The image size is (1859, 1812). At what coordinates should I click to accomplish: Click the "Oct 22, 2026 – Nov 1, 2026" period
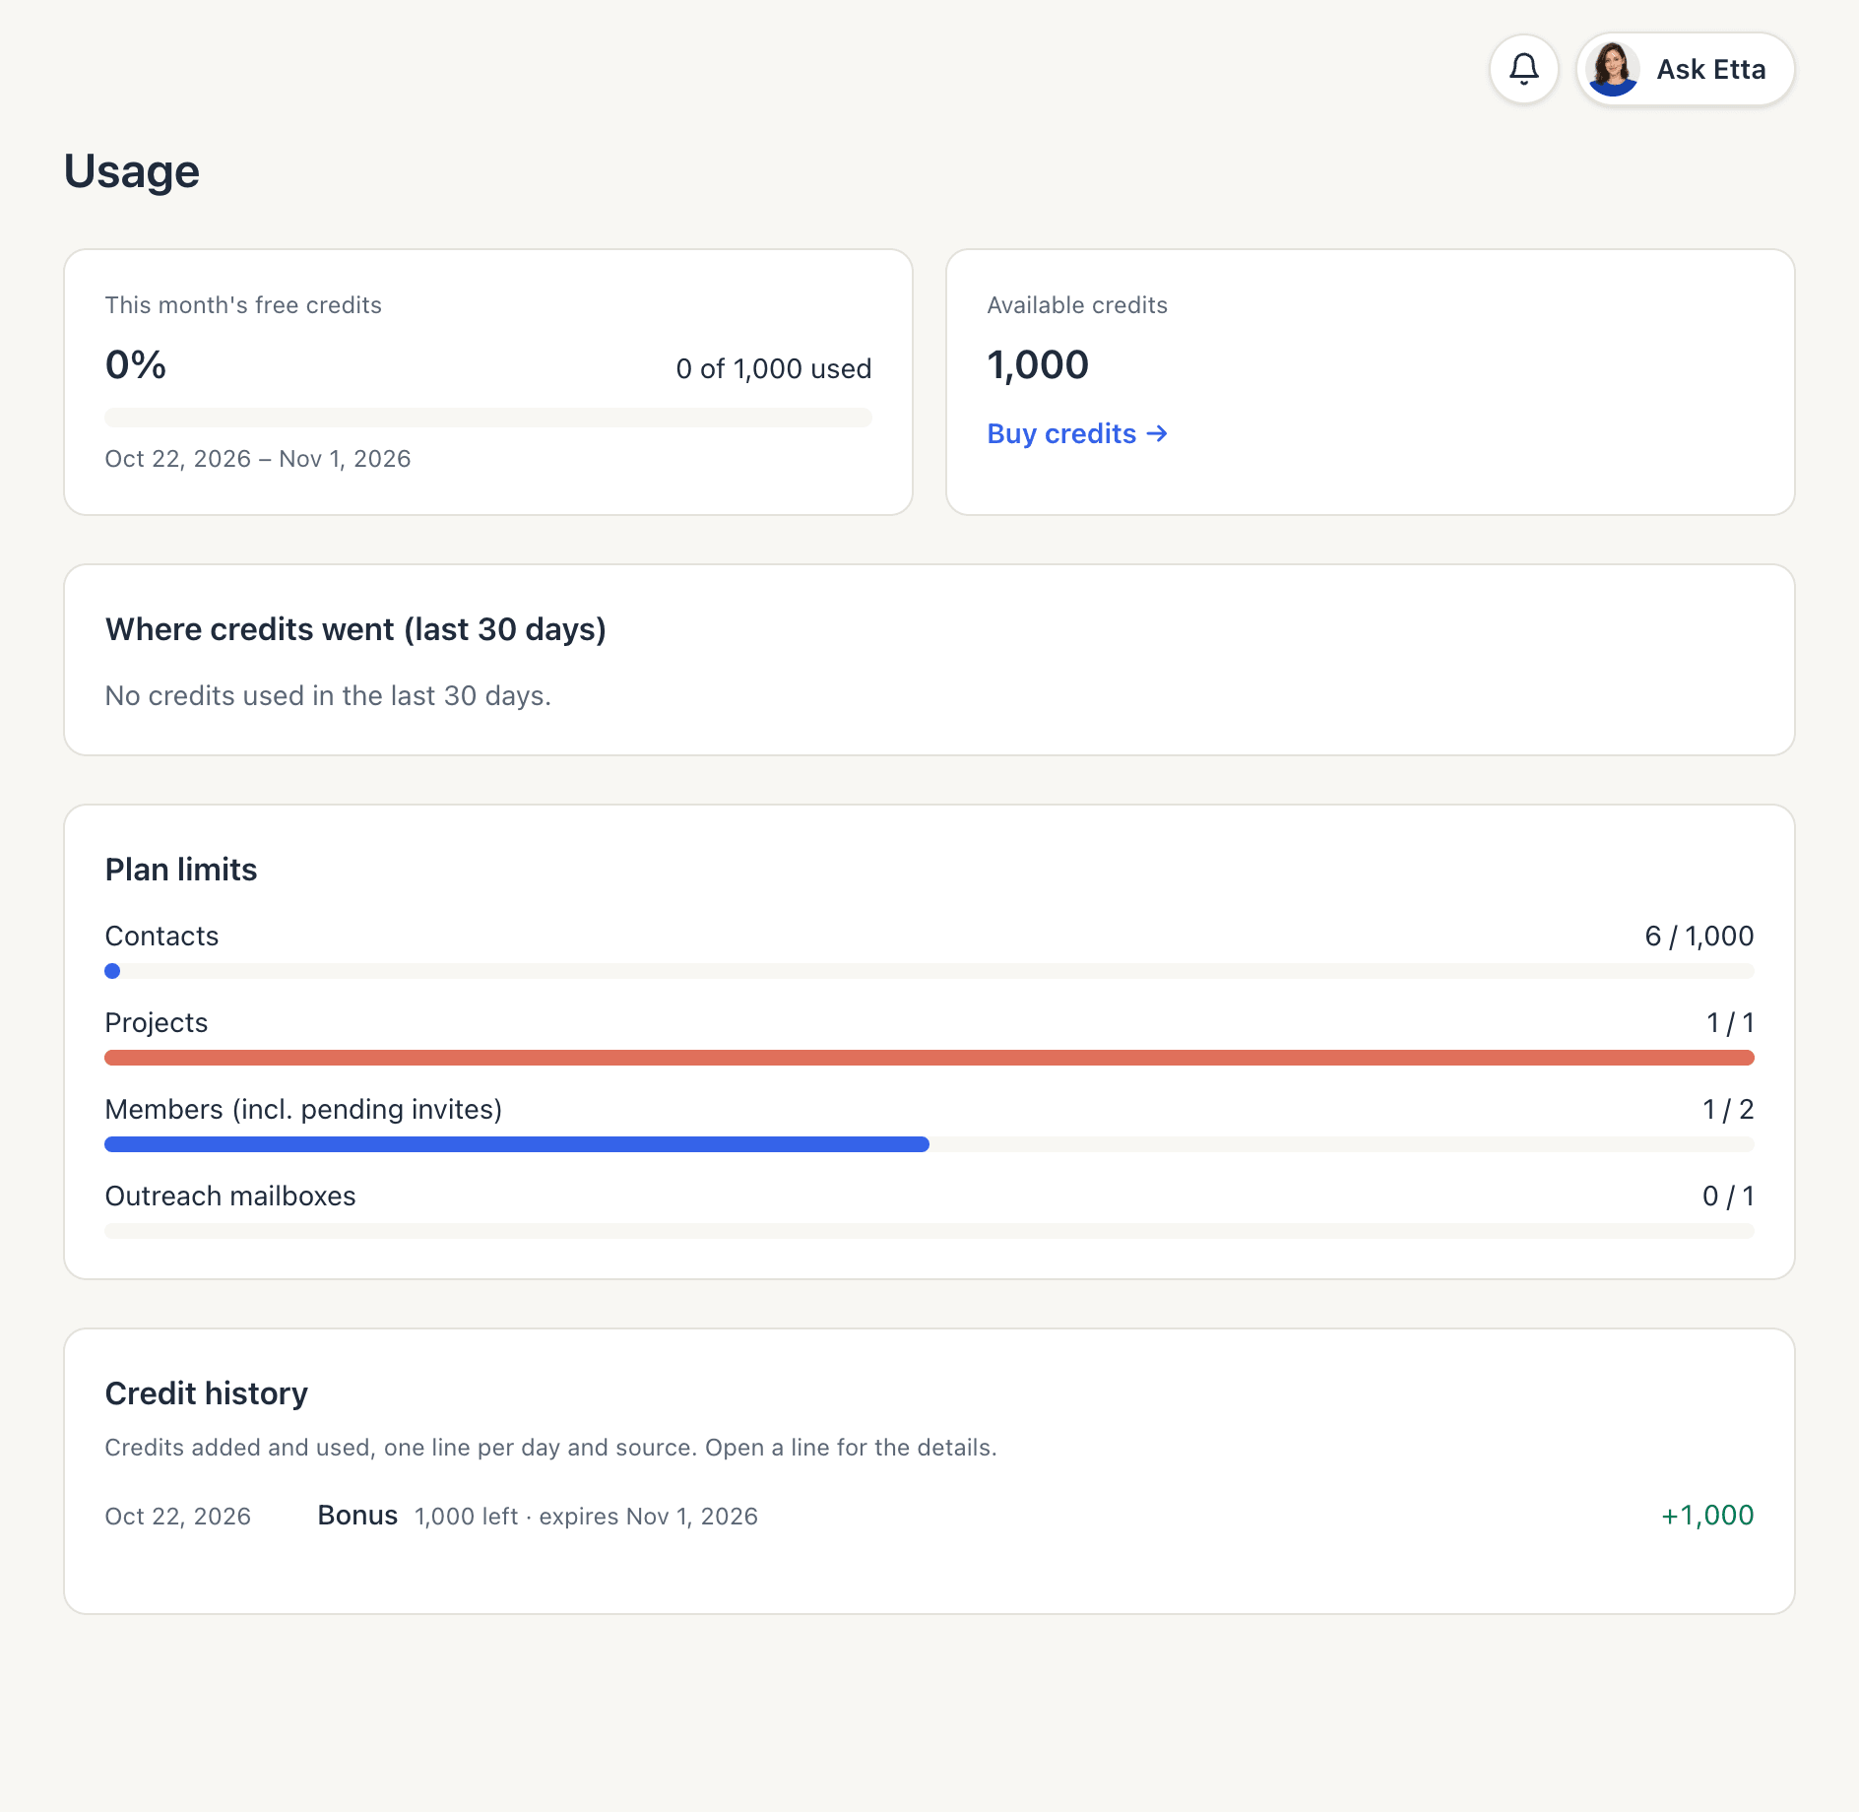click(x=258, y=459)
